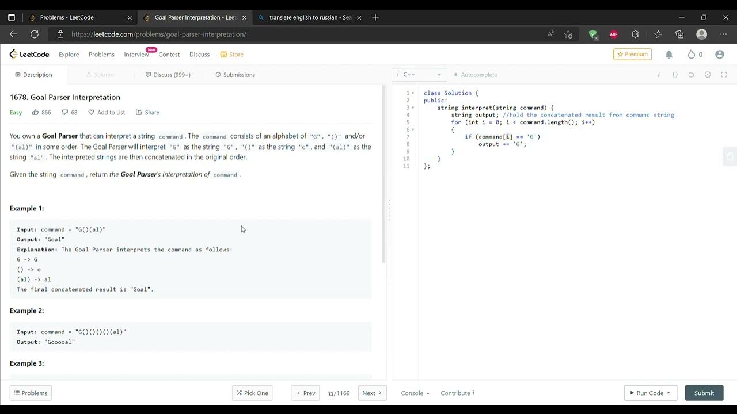
Task: Click the read aloud icon
Action: [551, 34]
